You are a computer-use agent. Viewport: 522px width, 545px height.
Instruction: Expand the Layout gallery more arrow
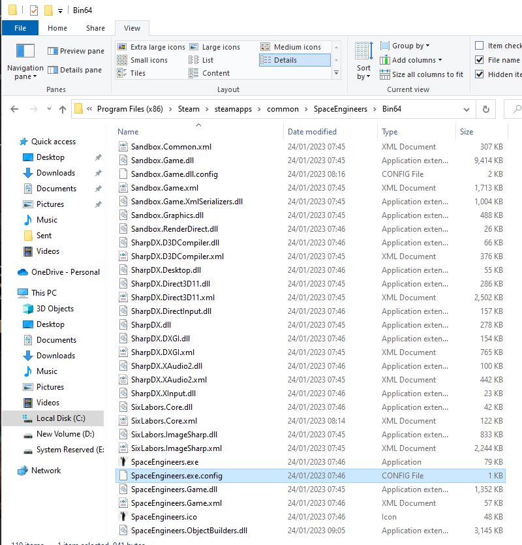(x=336, y=73)
